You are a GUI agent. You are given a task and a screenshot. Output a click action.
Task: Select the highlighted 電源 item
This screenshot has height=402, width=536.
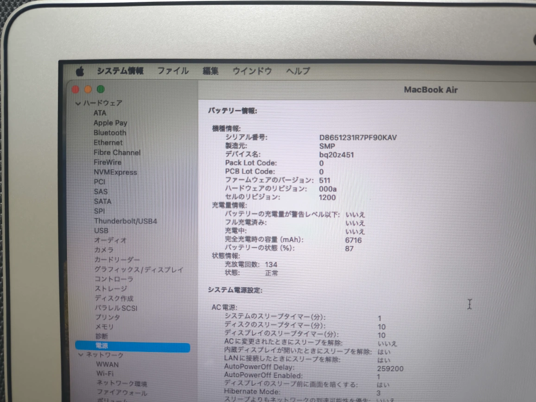[133, 346]
